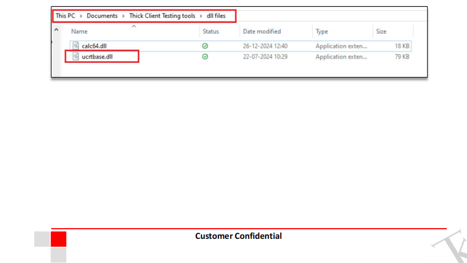The height and width of the screenshot is (263, 467).
Task: Click the 22-07-2024 10:29 date cell
Action: pos(265,57)
